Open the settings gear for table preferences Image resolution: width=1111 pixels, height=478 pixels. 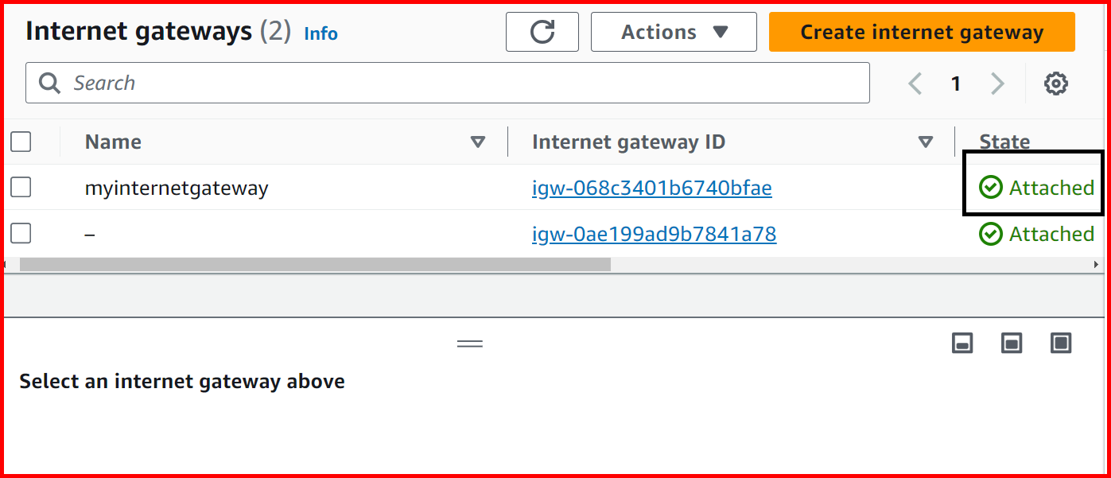pyautogui.click(x=1056, y=83)
